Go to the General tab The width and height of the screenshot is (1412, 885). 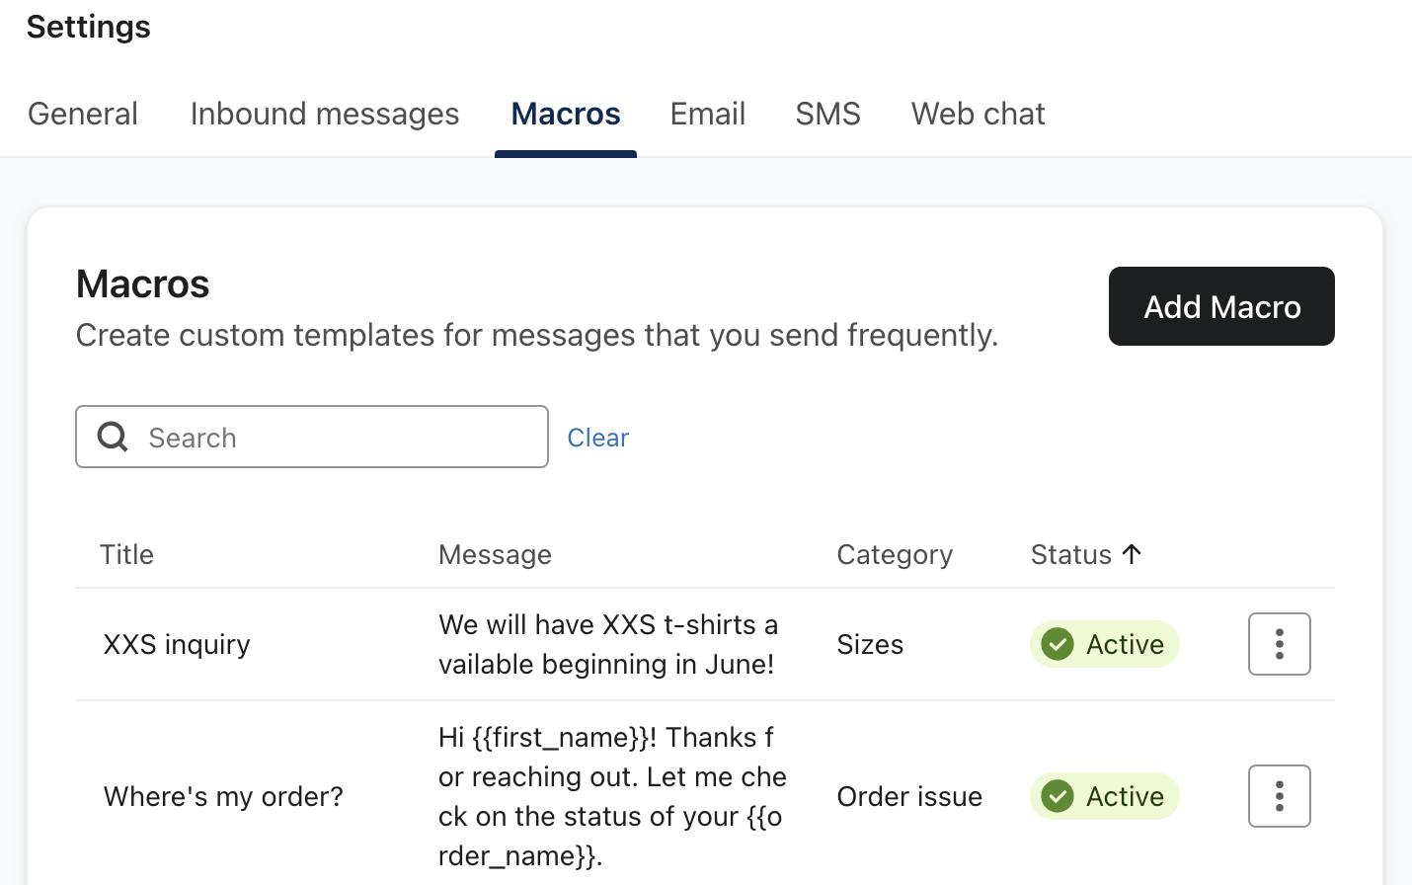83,114
